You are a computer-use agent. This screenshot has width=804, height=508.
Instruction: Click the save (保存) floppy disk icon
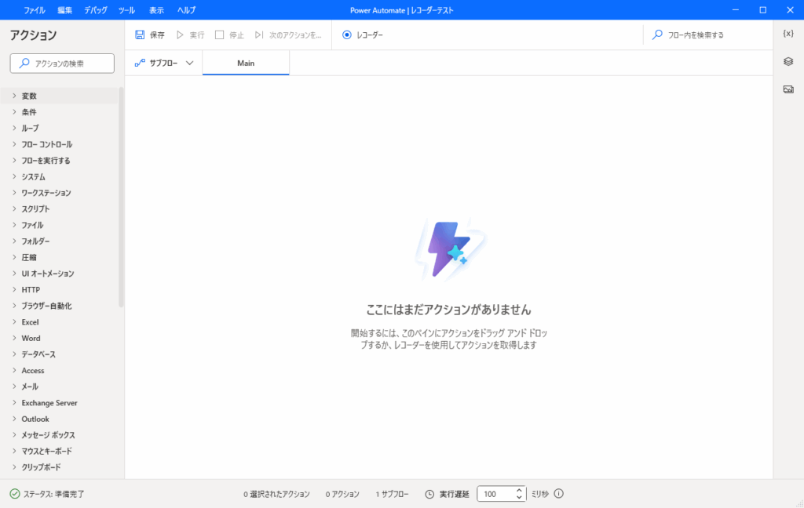pos(140,34)
